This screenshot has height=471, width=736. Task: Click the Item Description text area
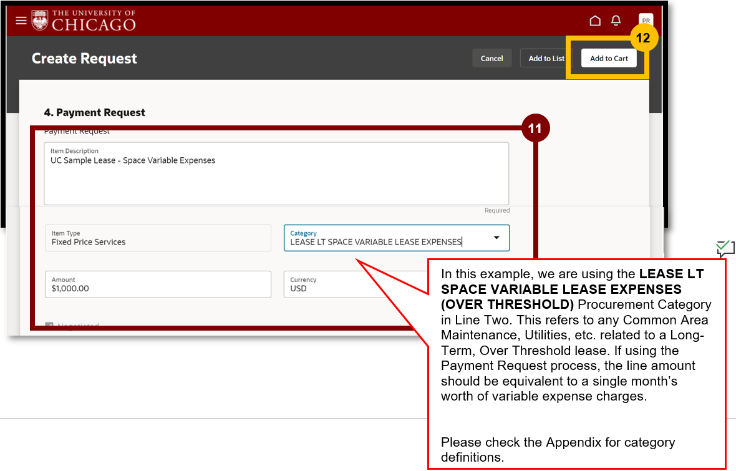276,174
